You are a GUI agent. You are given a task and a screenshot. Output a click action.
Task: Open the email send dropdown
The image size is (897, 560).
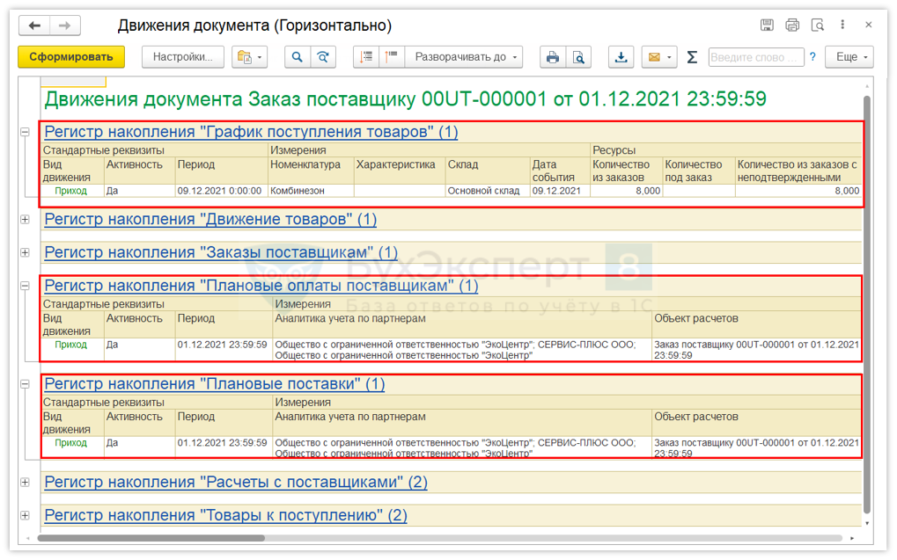658,57
